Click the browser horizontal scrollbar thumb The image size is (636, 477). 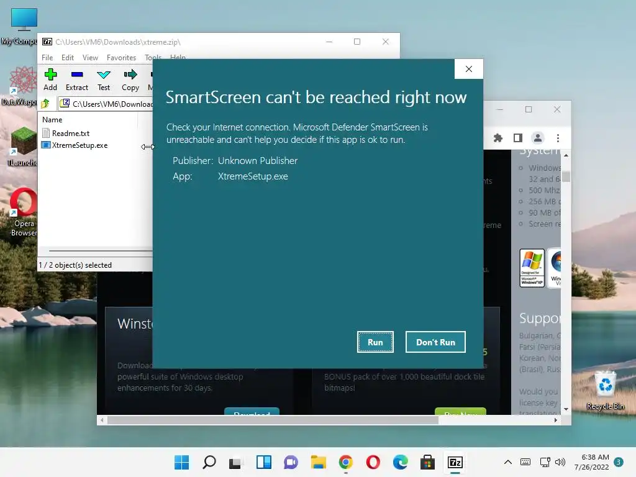click(273, 420)
